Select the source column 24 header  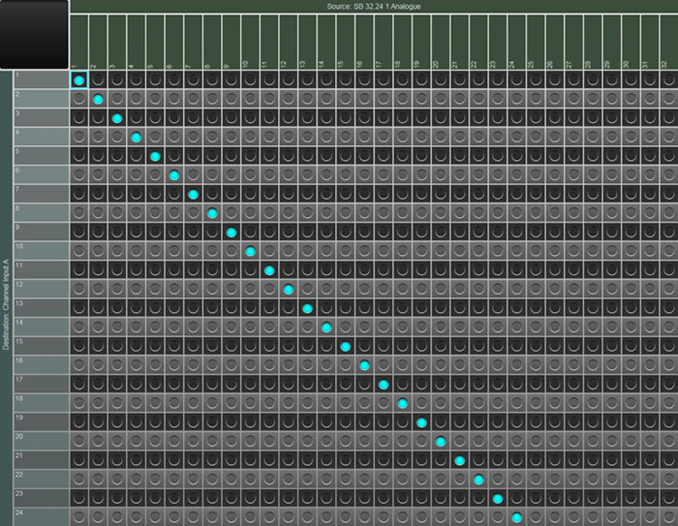pyautogui.click(x=517, y=42)
